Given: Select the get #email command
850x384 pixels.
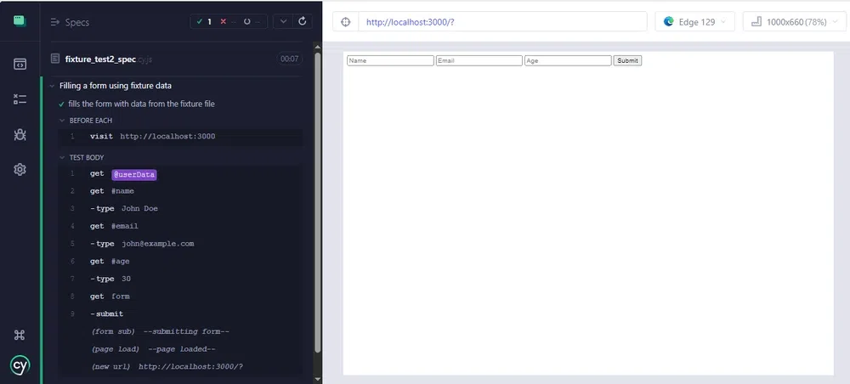Looking at the screenshot, I should [x=180, y=226].
